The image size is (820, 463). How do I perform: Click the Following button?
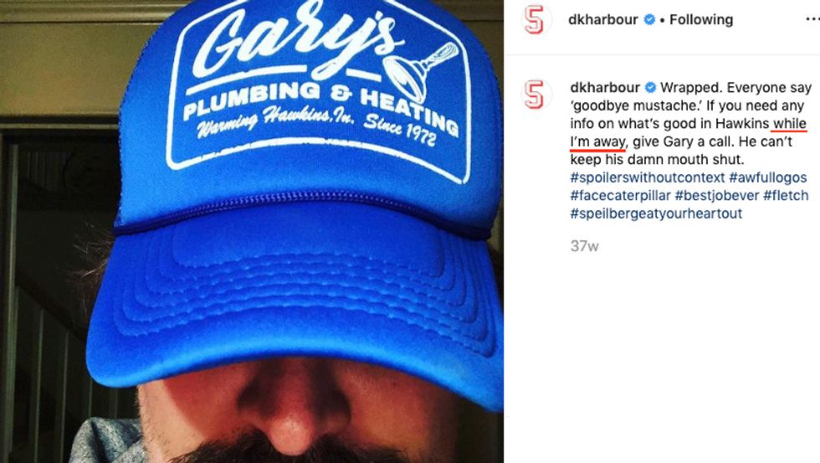[701, 20]
